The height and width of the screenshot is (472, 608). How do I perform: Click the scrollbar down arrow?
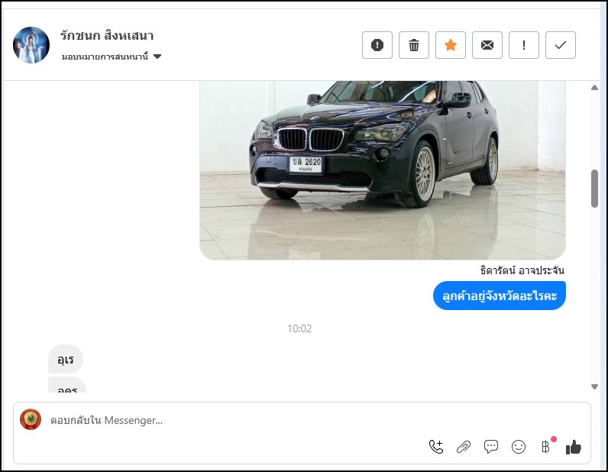[x=594, y=386]
